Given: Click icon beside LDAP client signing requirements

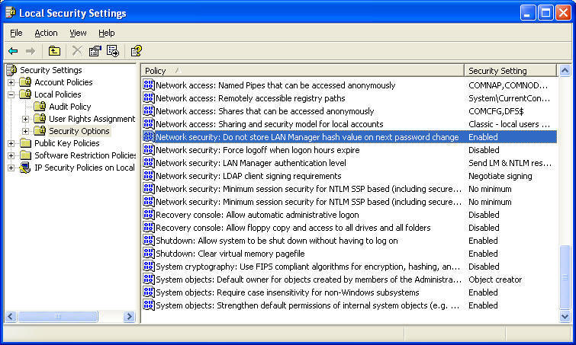Looking at the screenshot, I should pos(149,176).
